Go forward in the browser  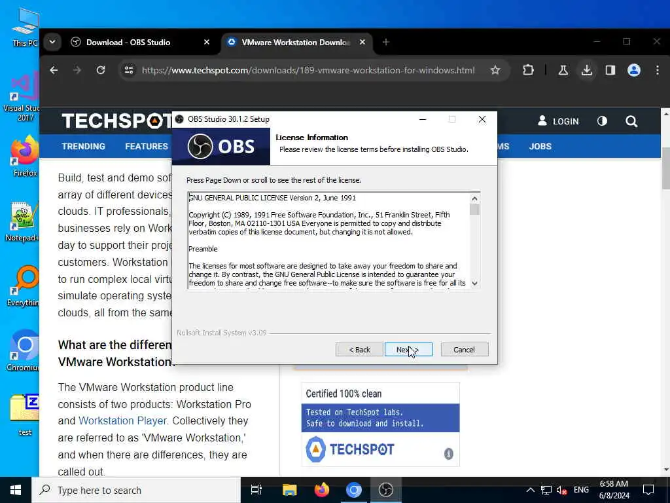point(77,70)
